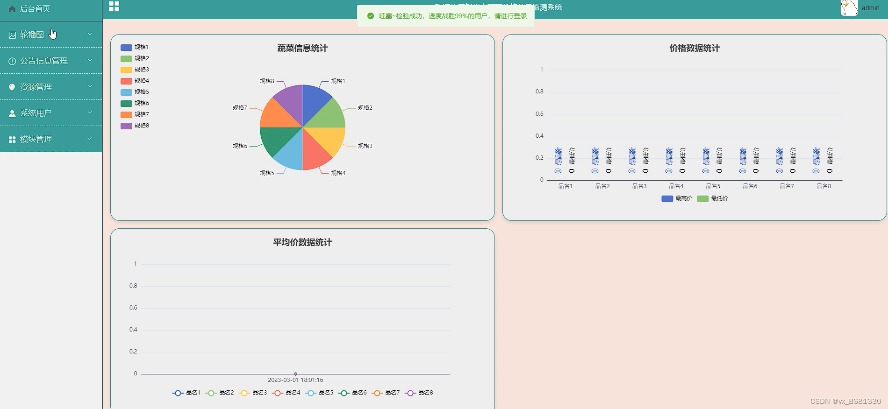Image resolution: width=888 pixels, height=409 pixels.
Task: Expand the 公告信息管理 menu chevron
Action: (x=90, y=60)
